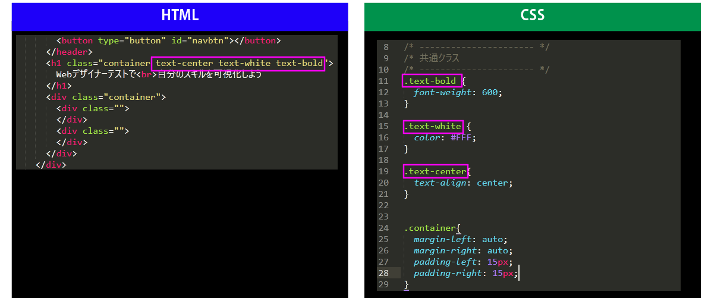Click the Japanese heading text inside h1
The height and width of the screenshot is (298, 708).
pos(159,75)
